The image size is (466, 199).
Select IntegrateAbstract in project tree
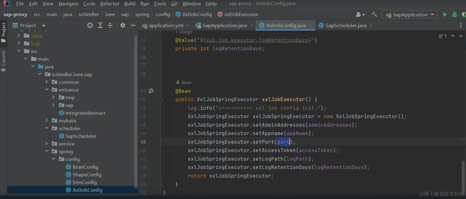click(x=85, y=113)
